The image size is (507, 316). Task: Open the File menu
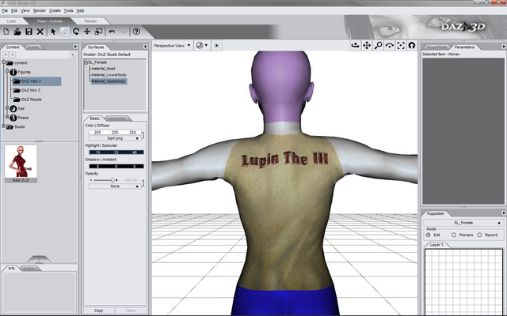click(x=5, y=10)
